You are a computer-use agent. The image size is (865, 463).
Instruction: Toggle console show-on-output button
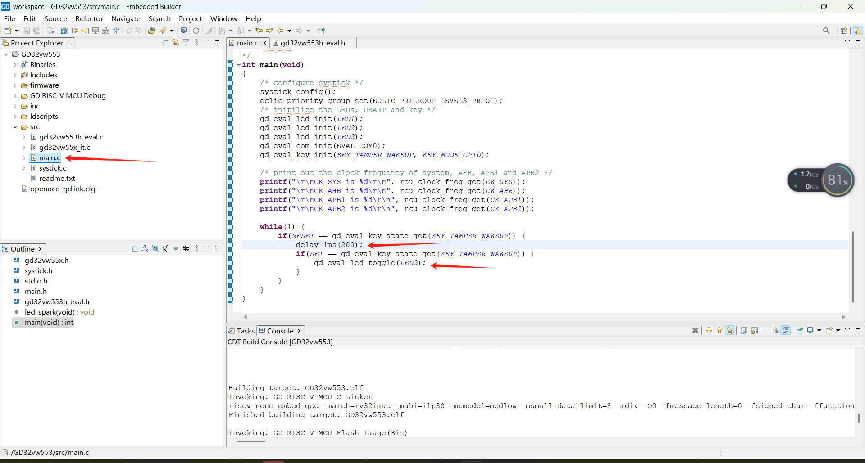(x=786, y=331)
